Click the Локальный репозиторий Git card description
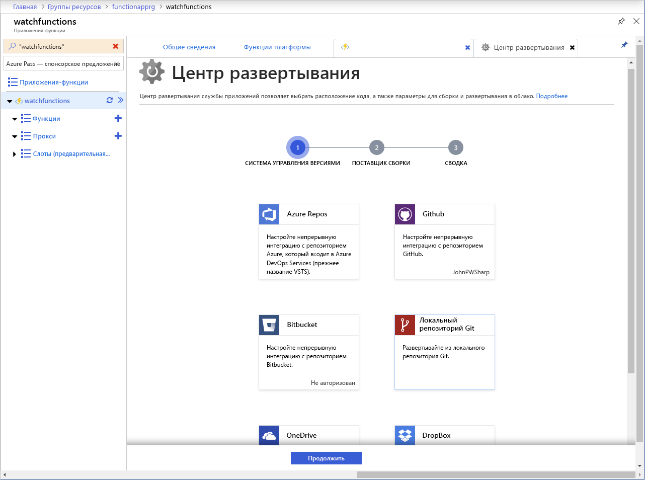This screenshot has width=645, height=480. [x=444, y=352]
